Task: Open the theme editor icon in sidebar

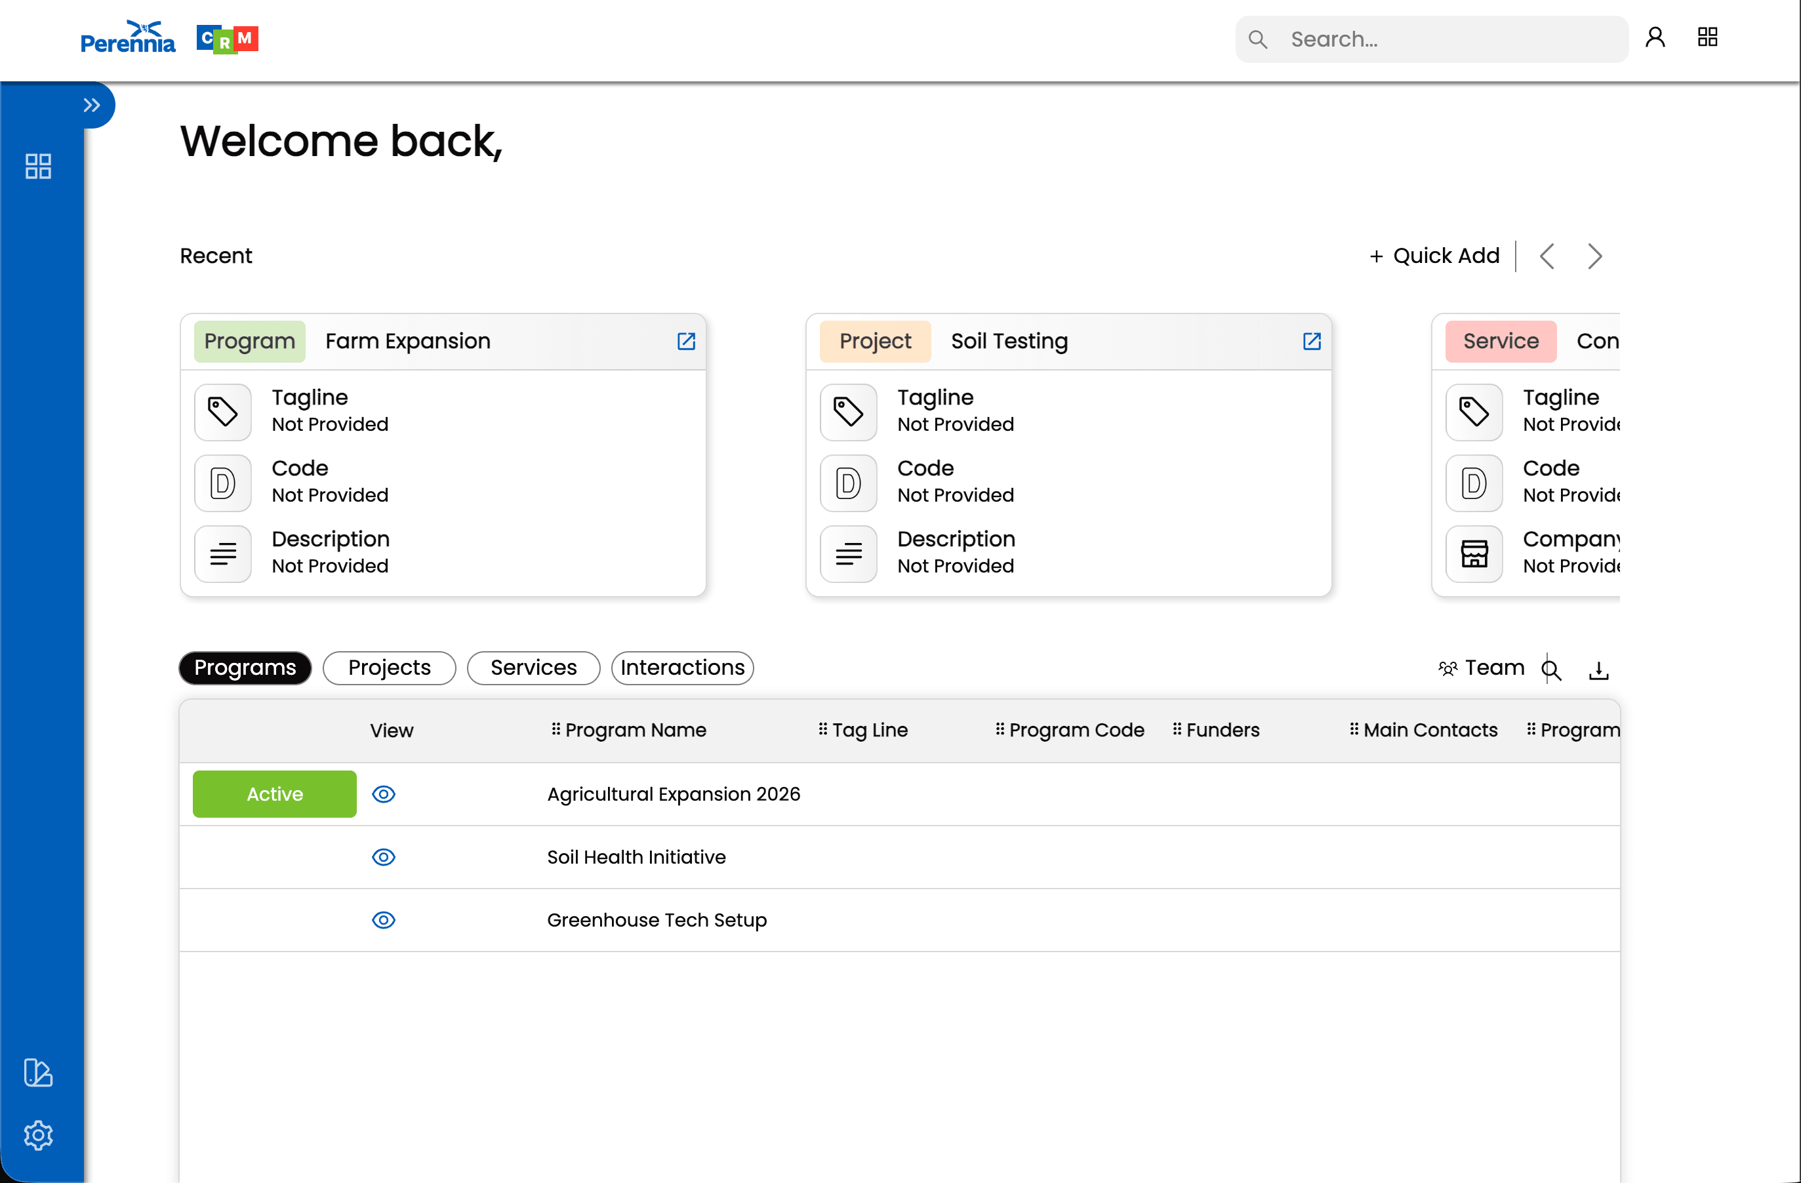Action: click(38, 1073)
